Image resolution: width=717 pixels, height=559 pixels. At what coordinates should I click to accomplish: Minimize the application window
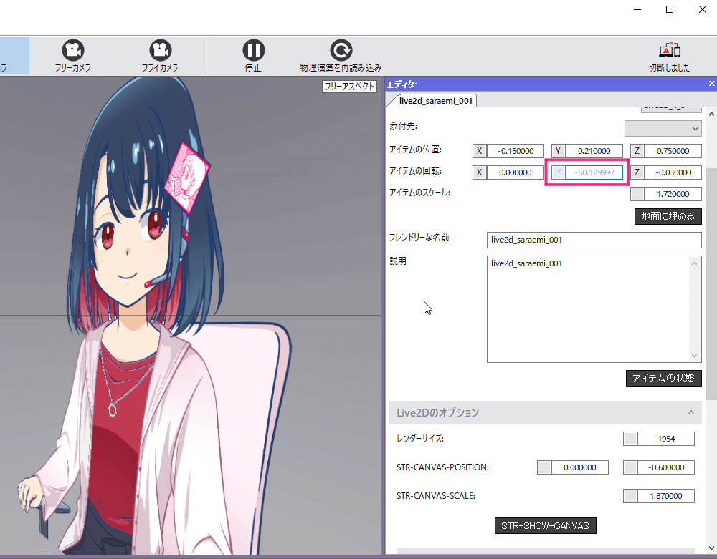click(x=637, y=9)
